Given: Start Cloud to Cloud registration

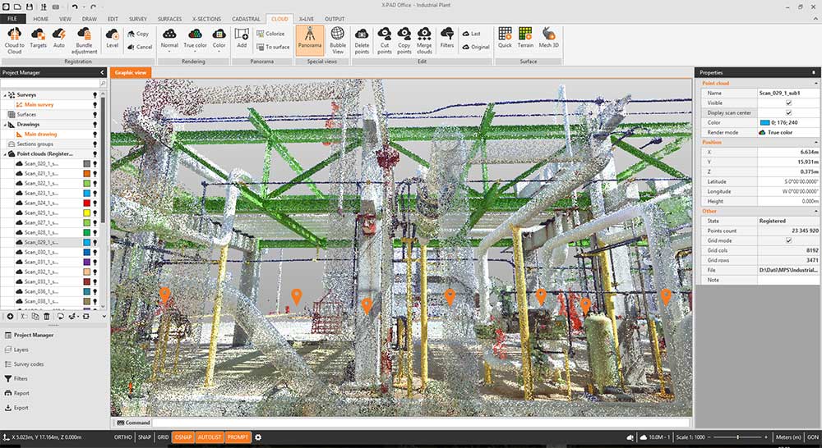Looking at the screenshot, I should [14, 41].
